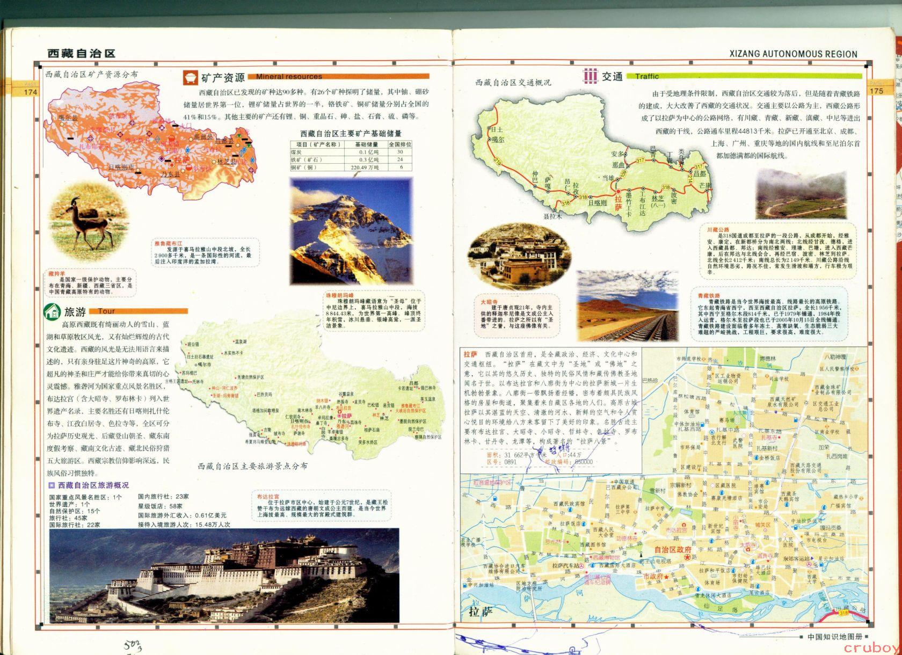
Task: Click the 219 highway marker on the western road
Action: click(498, 161)
